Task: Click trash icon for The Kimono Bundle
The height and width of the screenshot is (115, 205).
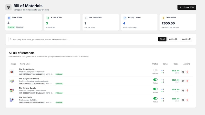Action: [x=187, y=90]
